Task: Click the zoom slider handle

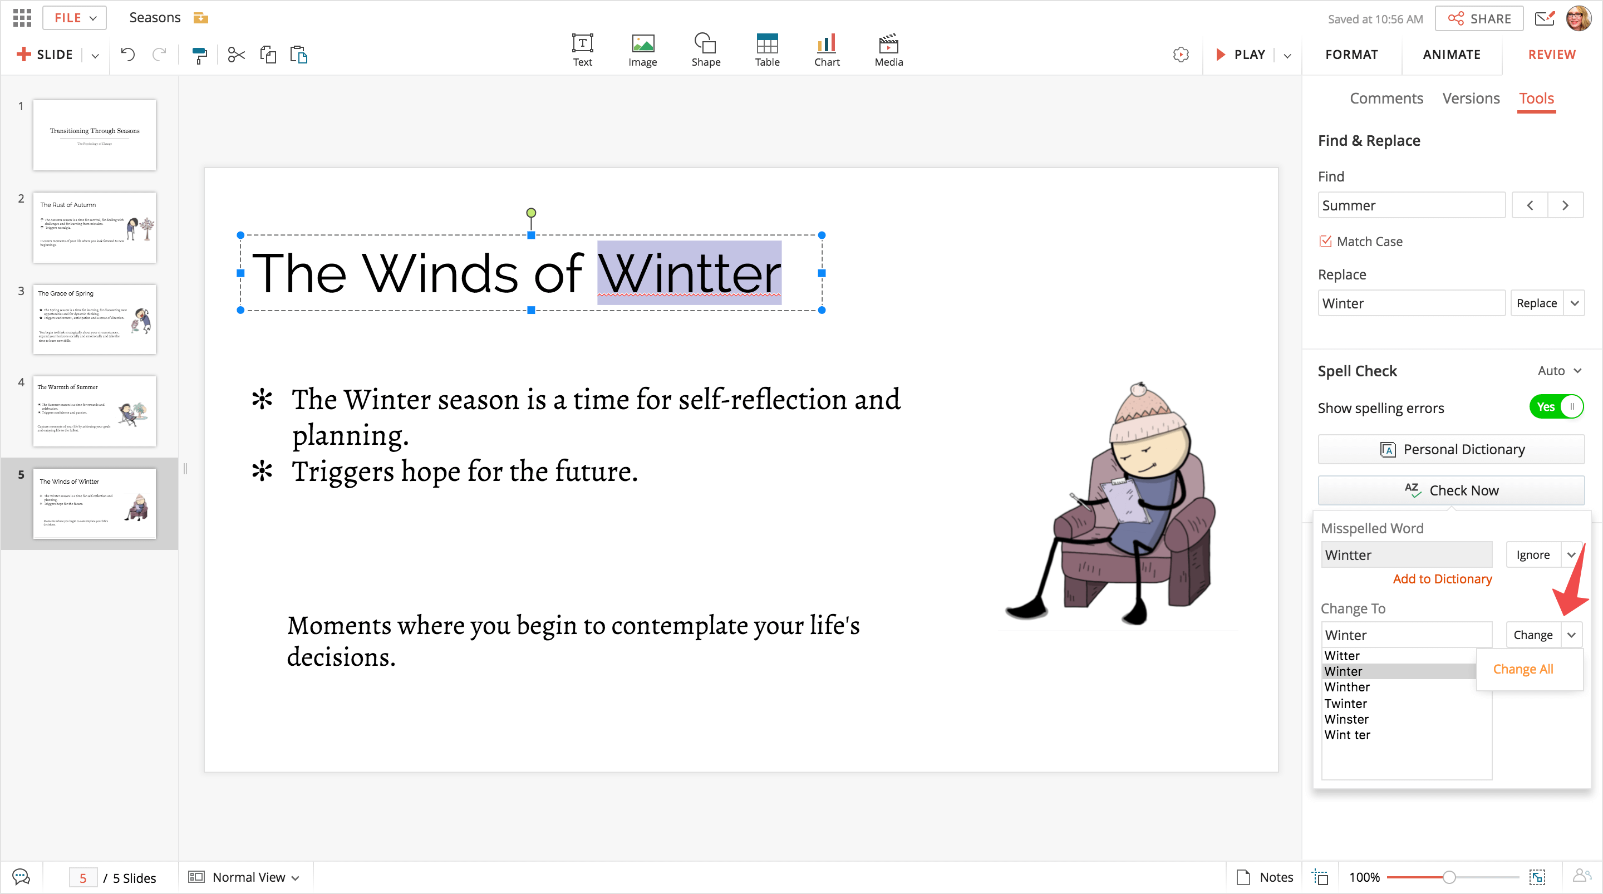Action: click(1449, 877)
